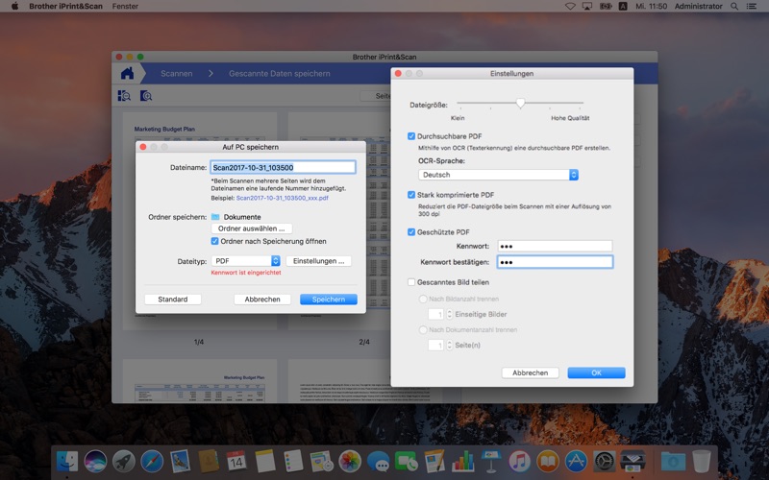Click Abbrechen in Einstellungen dialog
The height and width of the screenshot is (480, 769).
(531, 372)
